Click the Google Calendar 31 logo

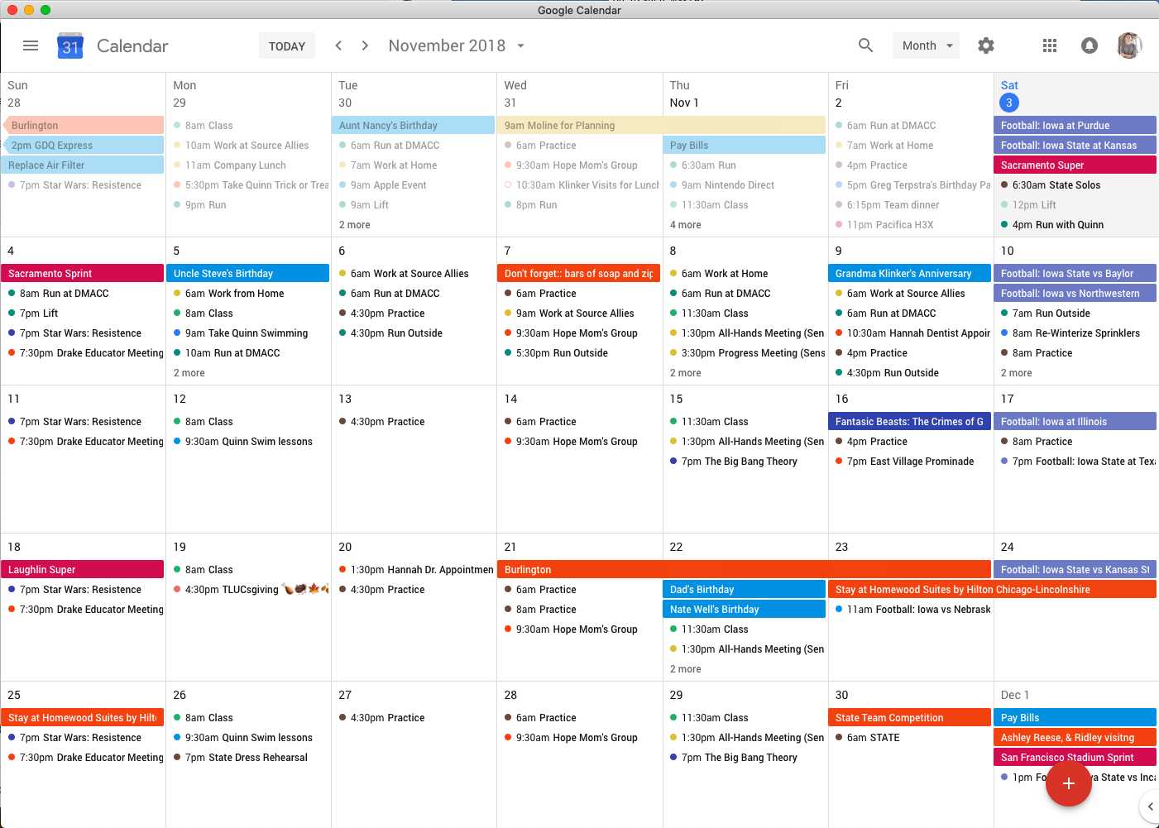point(70,45)
